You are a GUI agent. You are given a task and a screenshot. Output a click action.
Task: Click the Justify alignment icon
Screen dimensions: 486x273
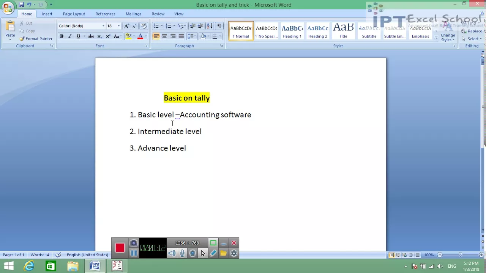pos(181,36)
